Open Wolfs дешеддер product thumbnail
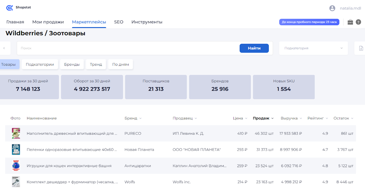The height and width of the screenshot is (194, 365). click(x=16, y=182)
